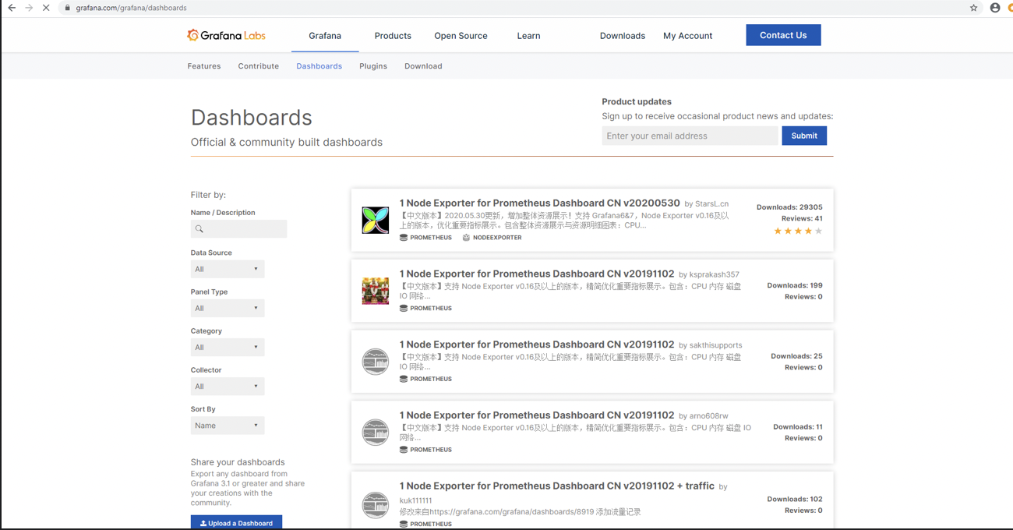This screenshot has height=530, width=1013.
Task: Expand the Category filter dropdown
Action: click(228, 347)
